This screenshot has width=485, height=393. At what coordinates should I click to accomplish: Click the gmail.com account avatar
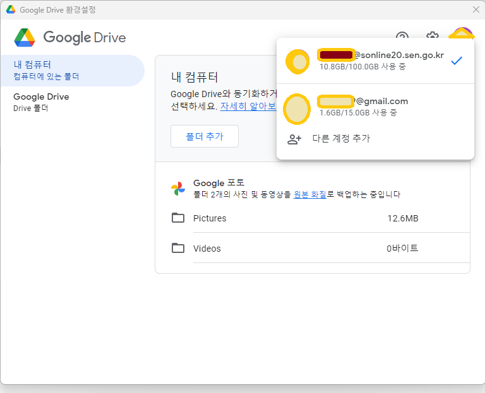click(297, 109)
